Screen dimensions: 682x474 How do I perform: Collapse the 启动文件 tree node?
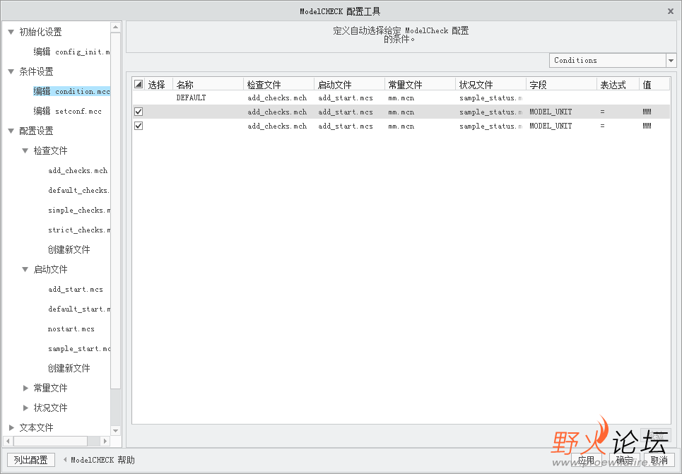pyautogui.click(x=25, y=269)
